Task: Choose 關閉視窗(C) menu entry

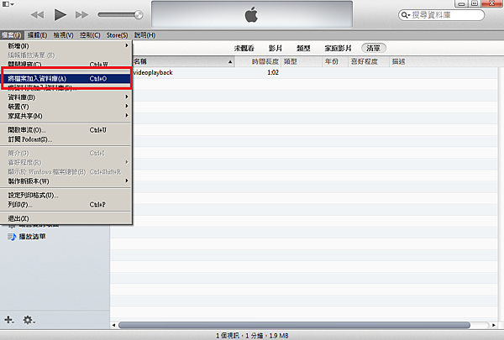Action: pyautogui.click(x=66, y=65)
